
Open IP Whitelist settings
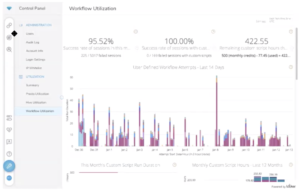34,68
